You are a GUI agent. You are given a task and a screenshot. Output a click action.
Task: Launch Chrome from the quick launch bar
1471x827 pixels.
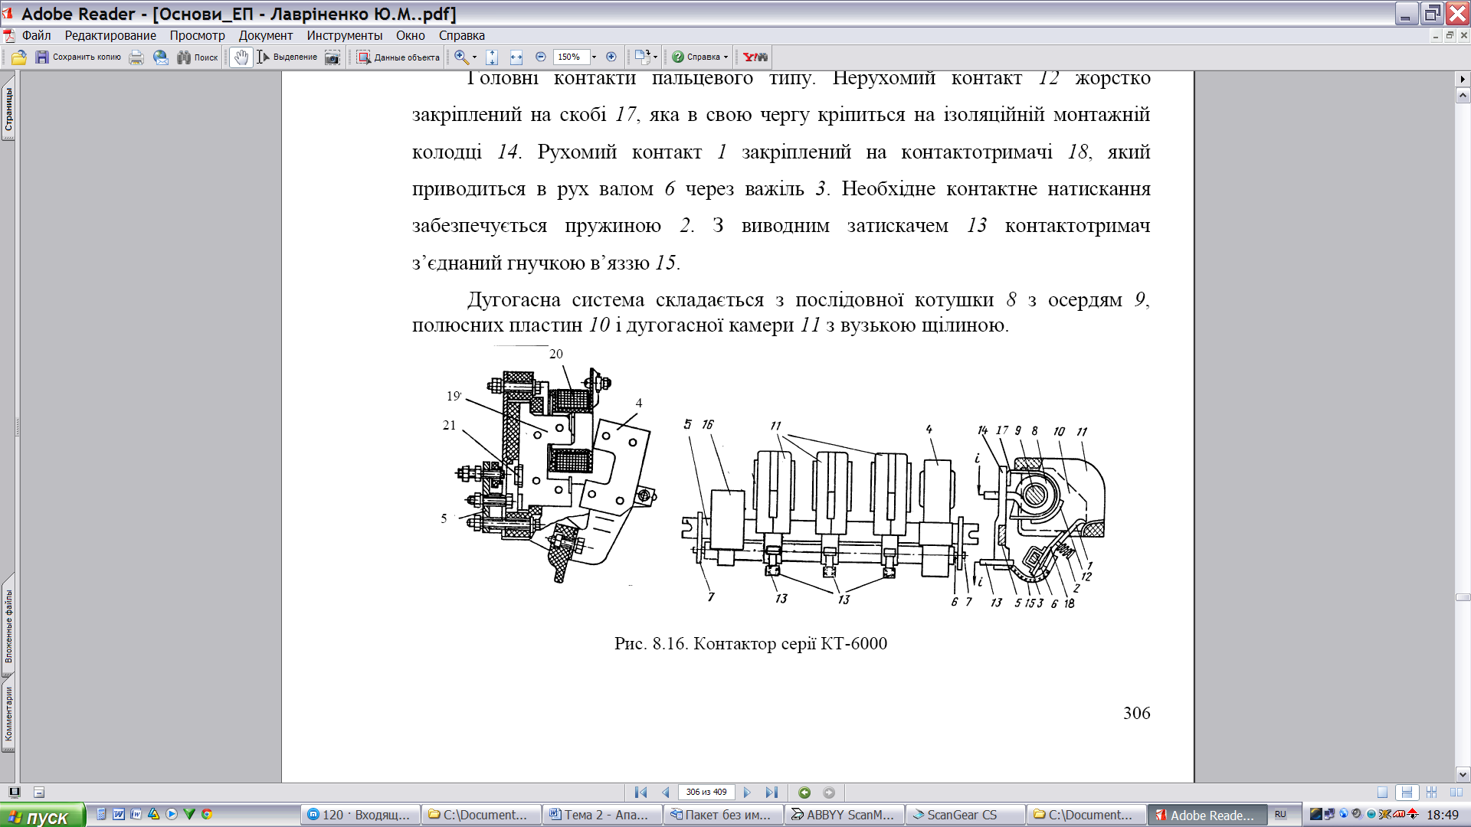(207, 815)
